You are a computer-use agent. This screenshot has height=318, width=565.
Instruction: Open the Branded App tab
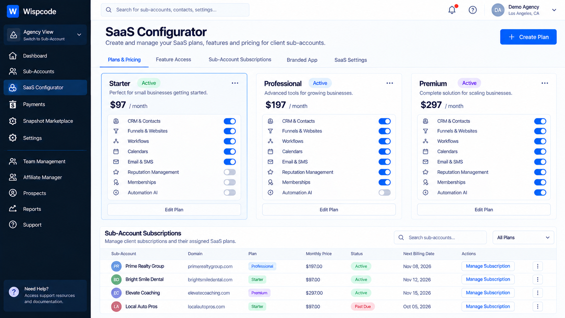(302, 60)
